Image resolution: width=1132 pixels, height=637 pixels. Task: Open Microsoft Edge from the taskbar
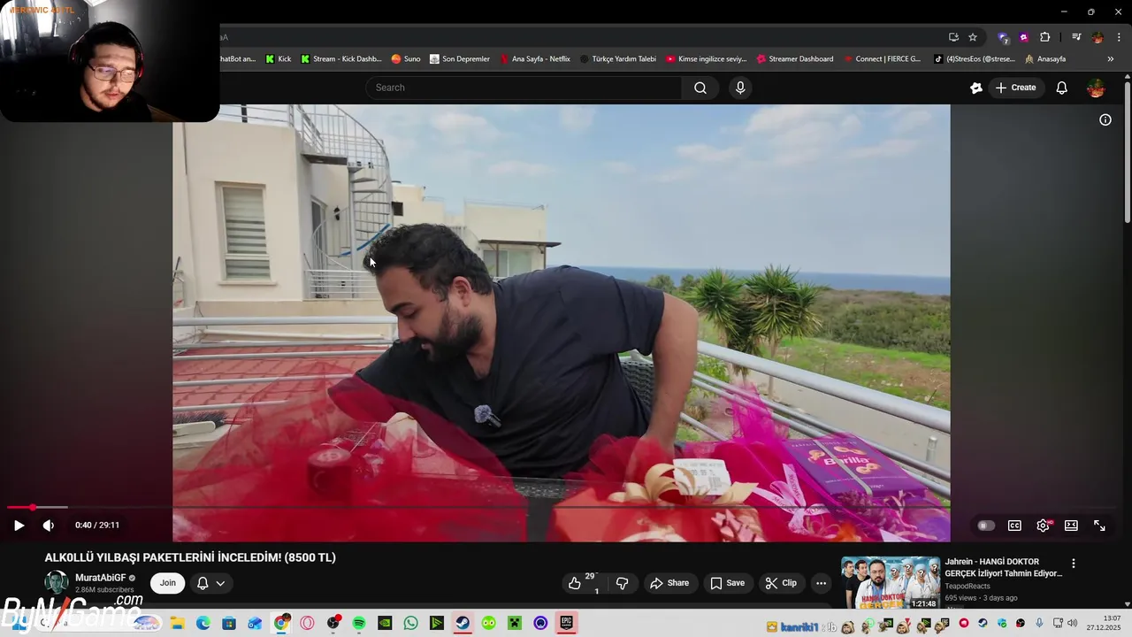(x=203, y=624)
